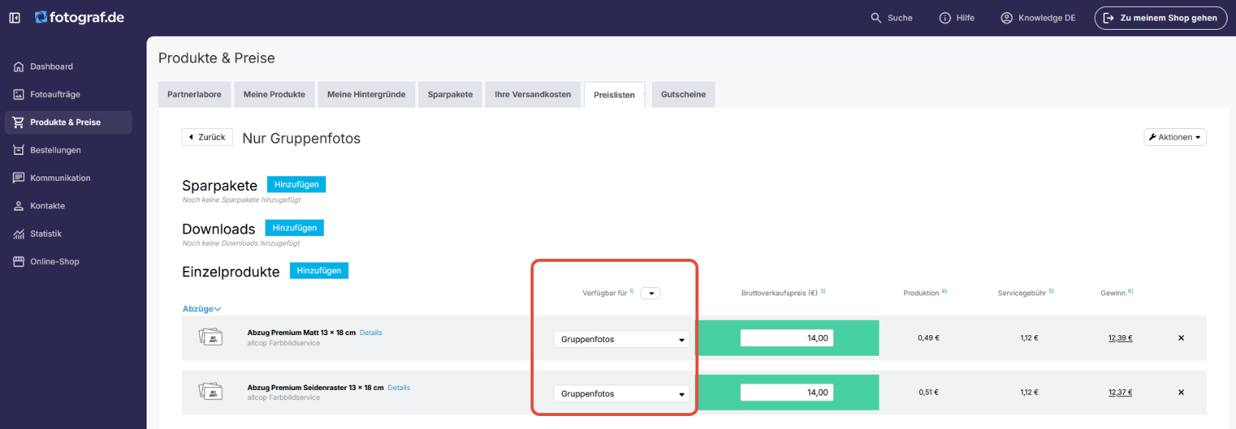Toggle the sidebar collapse icon
Viewport: 1236px width, 429px height.
point(15,18)
